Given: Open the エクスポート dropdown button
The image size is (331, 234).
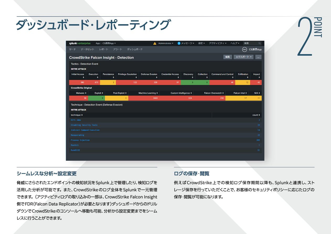Looking at the screenshot, I should click(243, 57).
